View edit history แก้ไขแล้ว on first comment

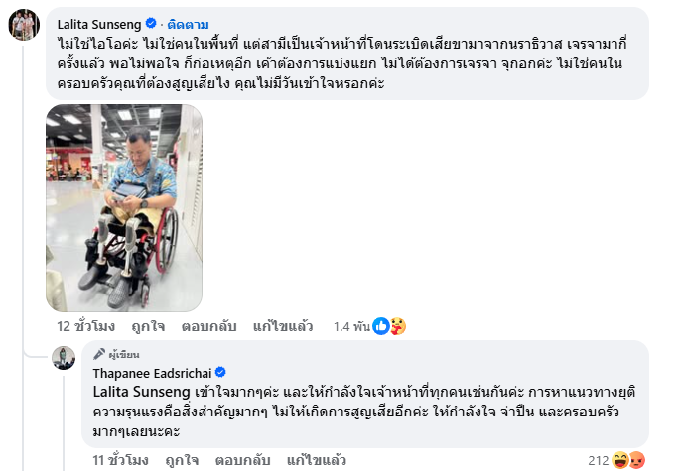283,326
